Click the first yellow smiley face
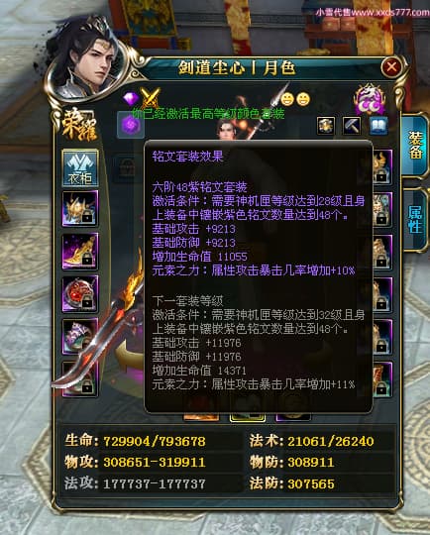The height and width of the screenshot is (535, 430). 287,99
